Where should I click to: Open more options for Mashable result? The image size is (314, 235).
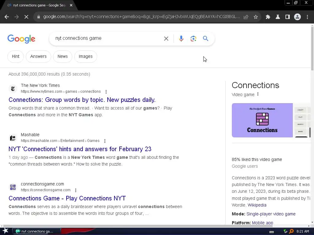(105, 141)
